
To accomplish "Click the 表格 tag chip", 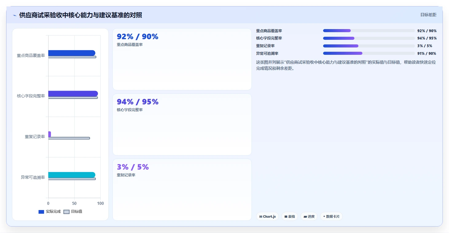I will [x=290, y=216].
